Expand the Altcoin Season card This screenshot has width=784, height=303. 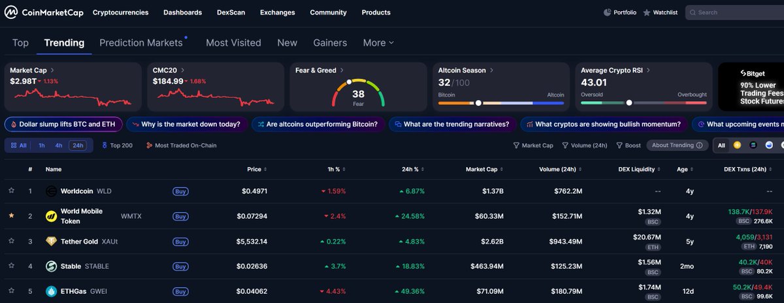(500, 87)
